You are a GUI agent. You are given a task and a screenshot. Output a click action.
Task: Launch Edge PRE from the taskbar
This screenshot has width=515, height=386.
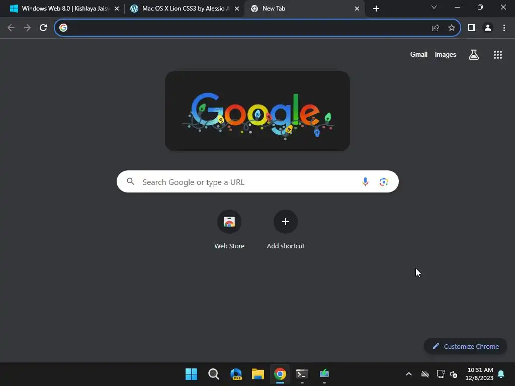(236, 374)
